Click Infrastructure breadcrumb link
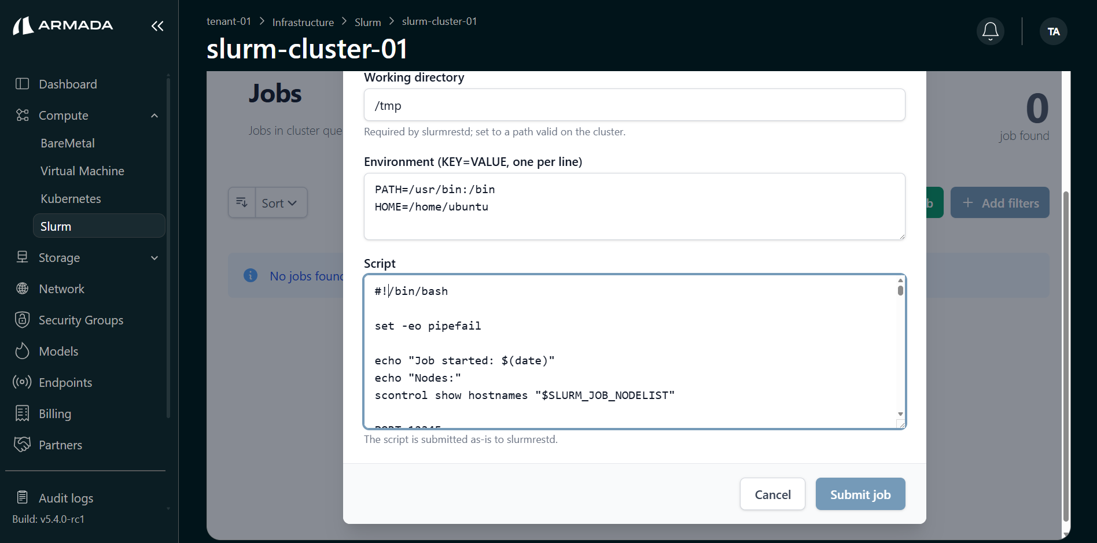Viewport: 1097px width, 543px height. click(303, 22)
